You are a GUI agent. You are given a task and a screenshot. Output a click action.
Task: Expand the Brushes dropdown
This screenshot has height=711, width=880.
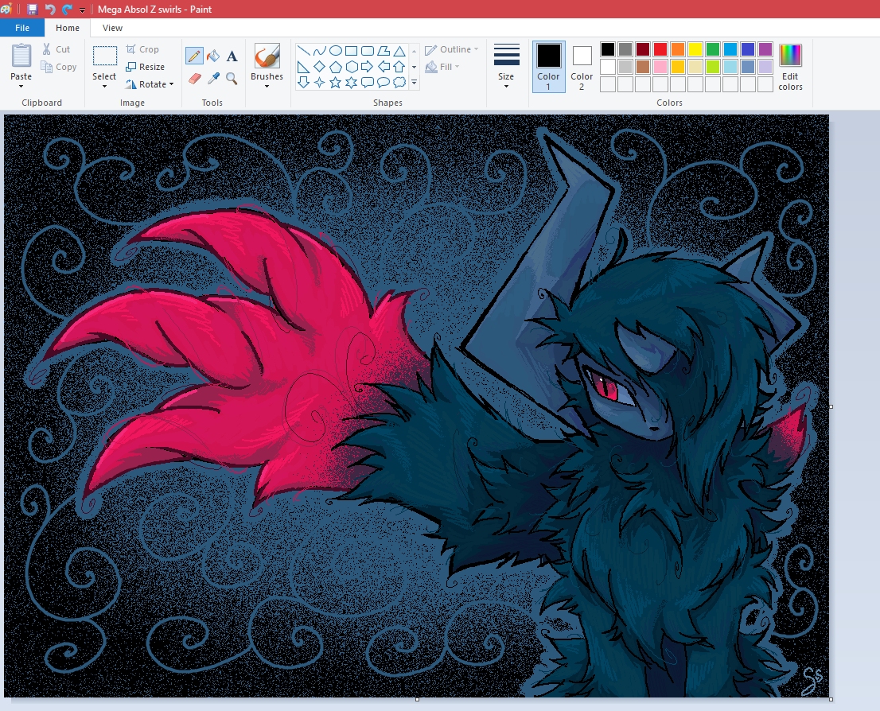pyautogui.click(x=267, y=86)
